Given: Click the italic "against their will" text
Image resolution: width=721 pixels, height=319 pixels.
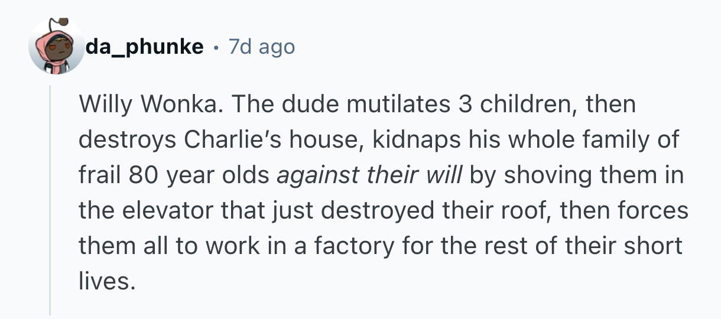Looking at the screenshot, I should (x=369, y=175).
